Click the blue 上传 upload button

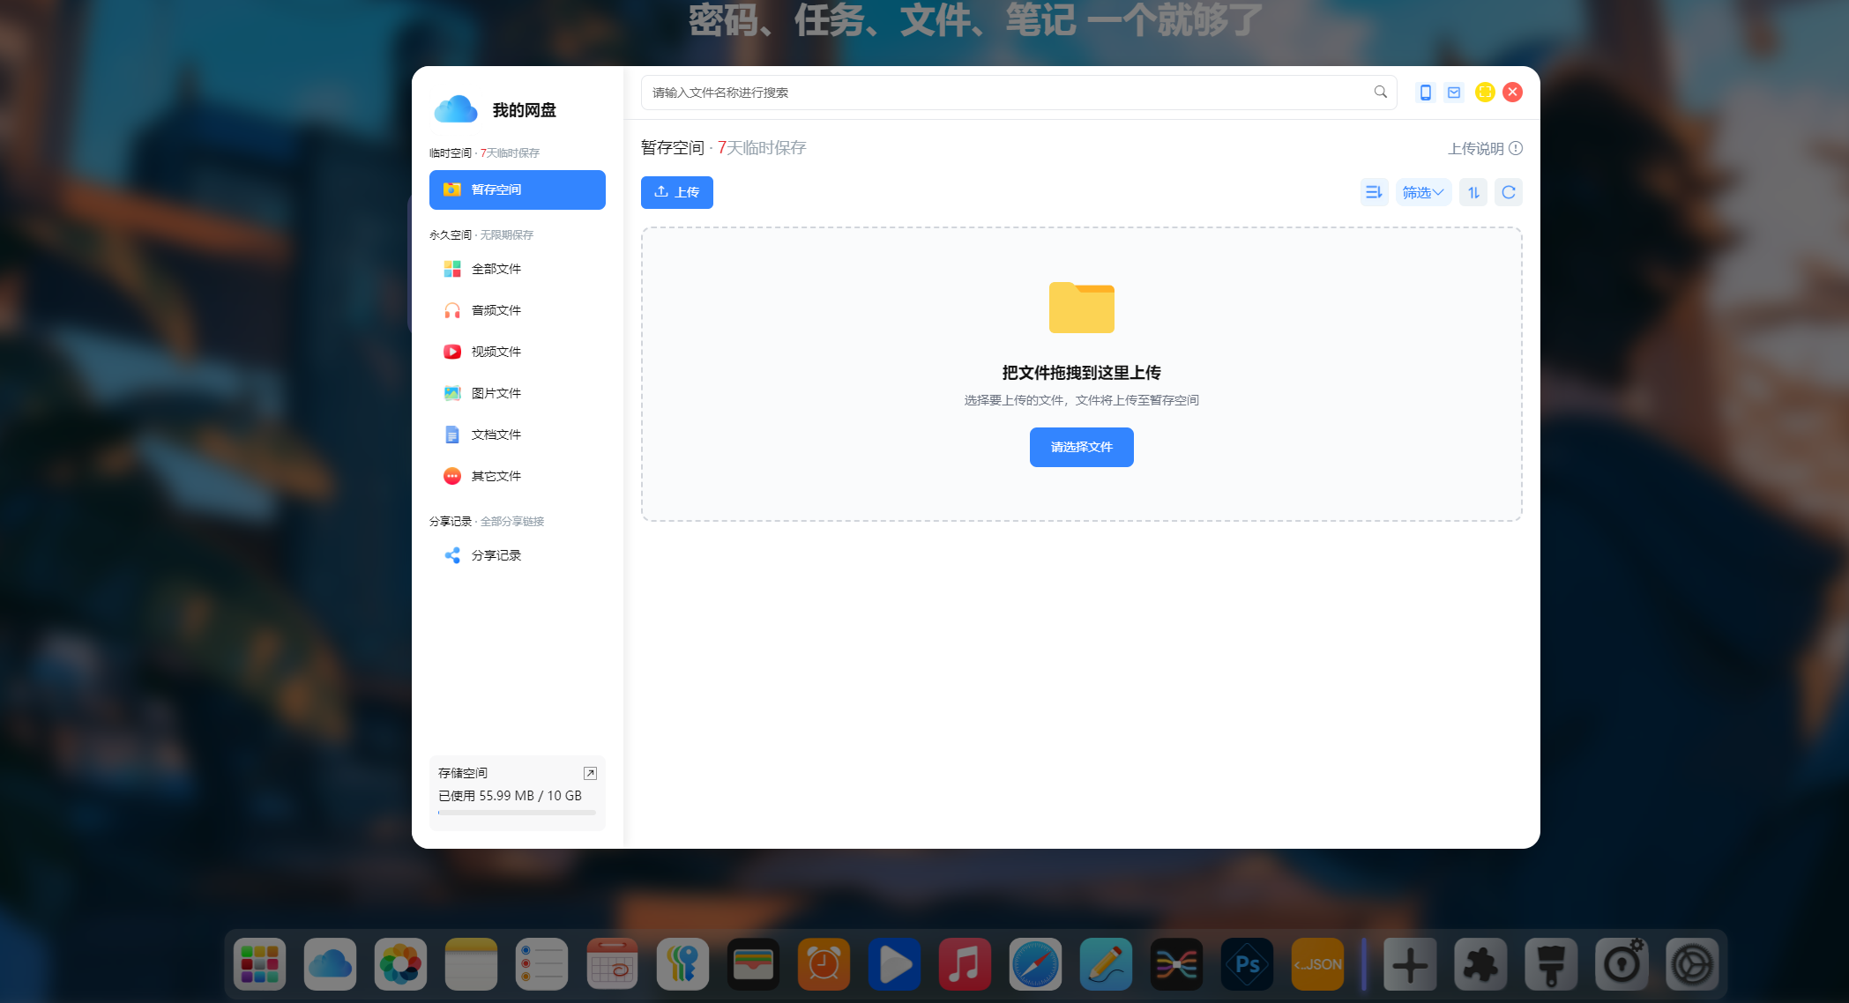pyautogui.click(x=676, y=192)
